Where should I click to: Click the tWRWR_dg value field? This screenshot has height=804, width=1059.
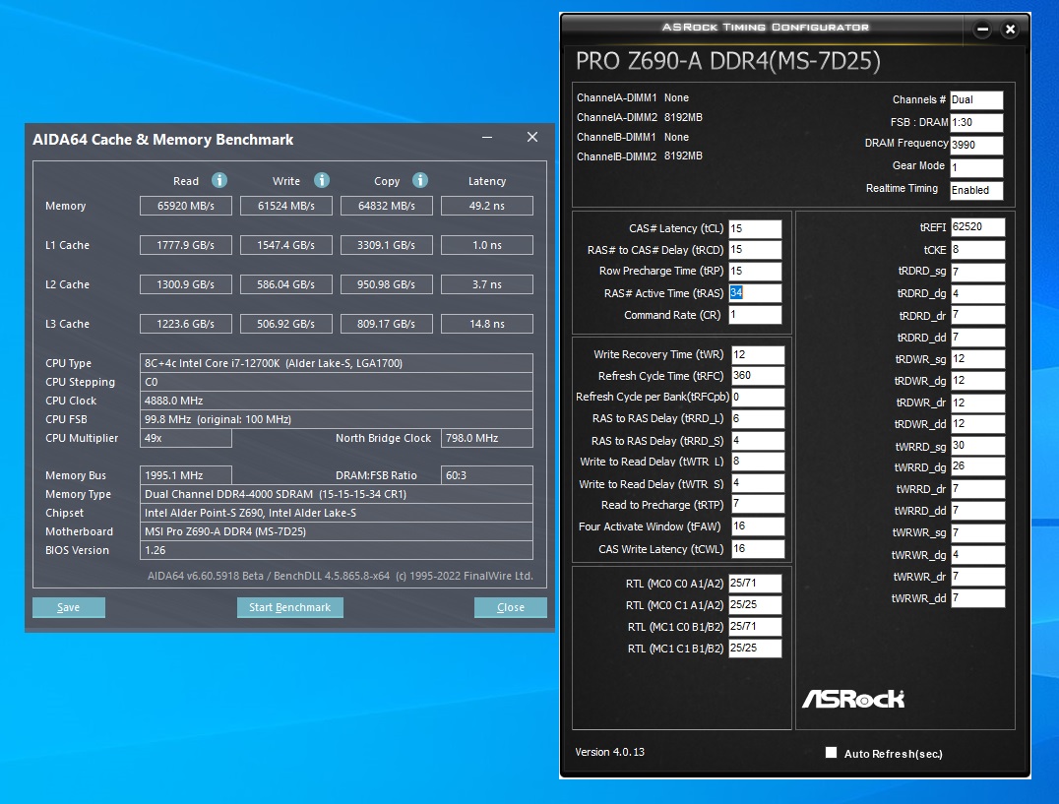tap(977, 555)
